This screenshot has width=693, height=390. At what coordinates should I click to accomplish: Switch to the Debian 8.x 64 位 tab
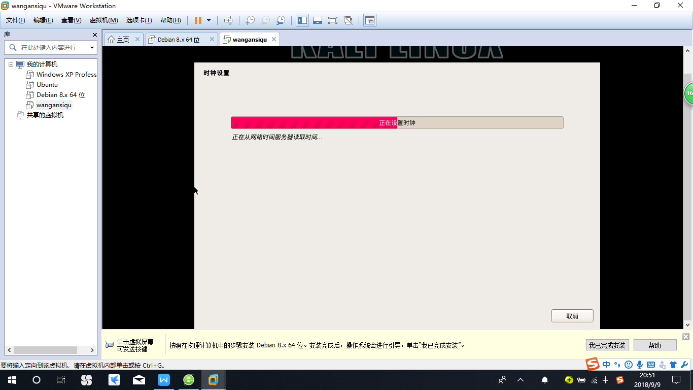(179, 40)
